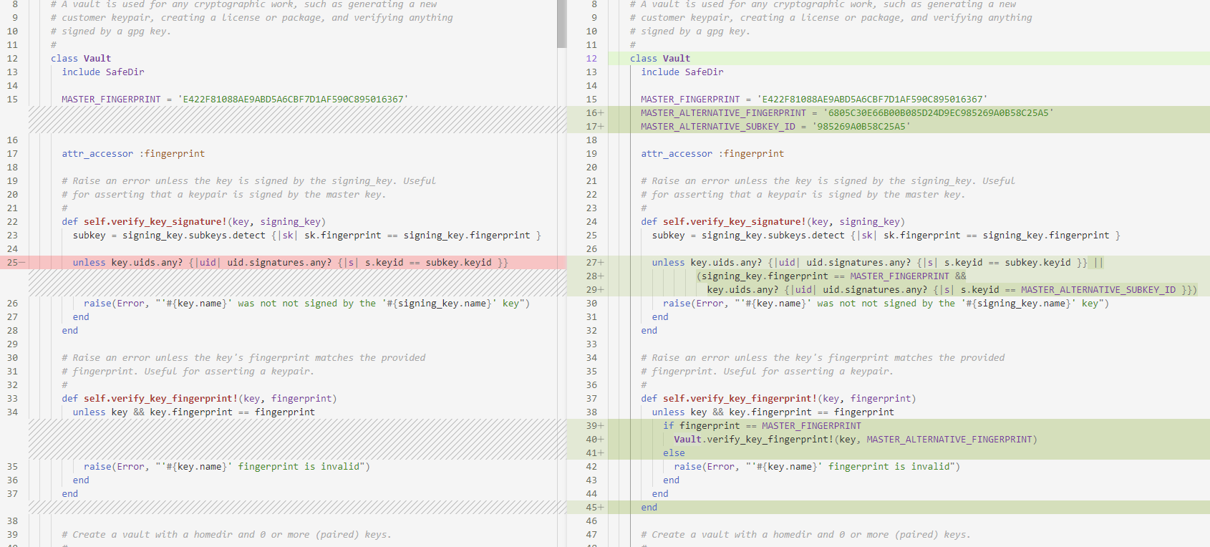The image size is (1210, 547).
Task: Select line number 12 in the right pane
Action: click(x=591, y=59)
